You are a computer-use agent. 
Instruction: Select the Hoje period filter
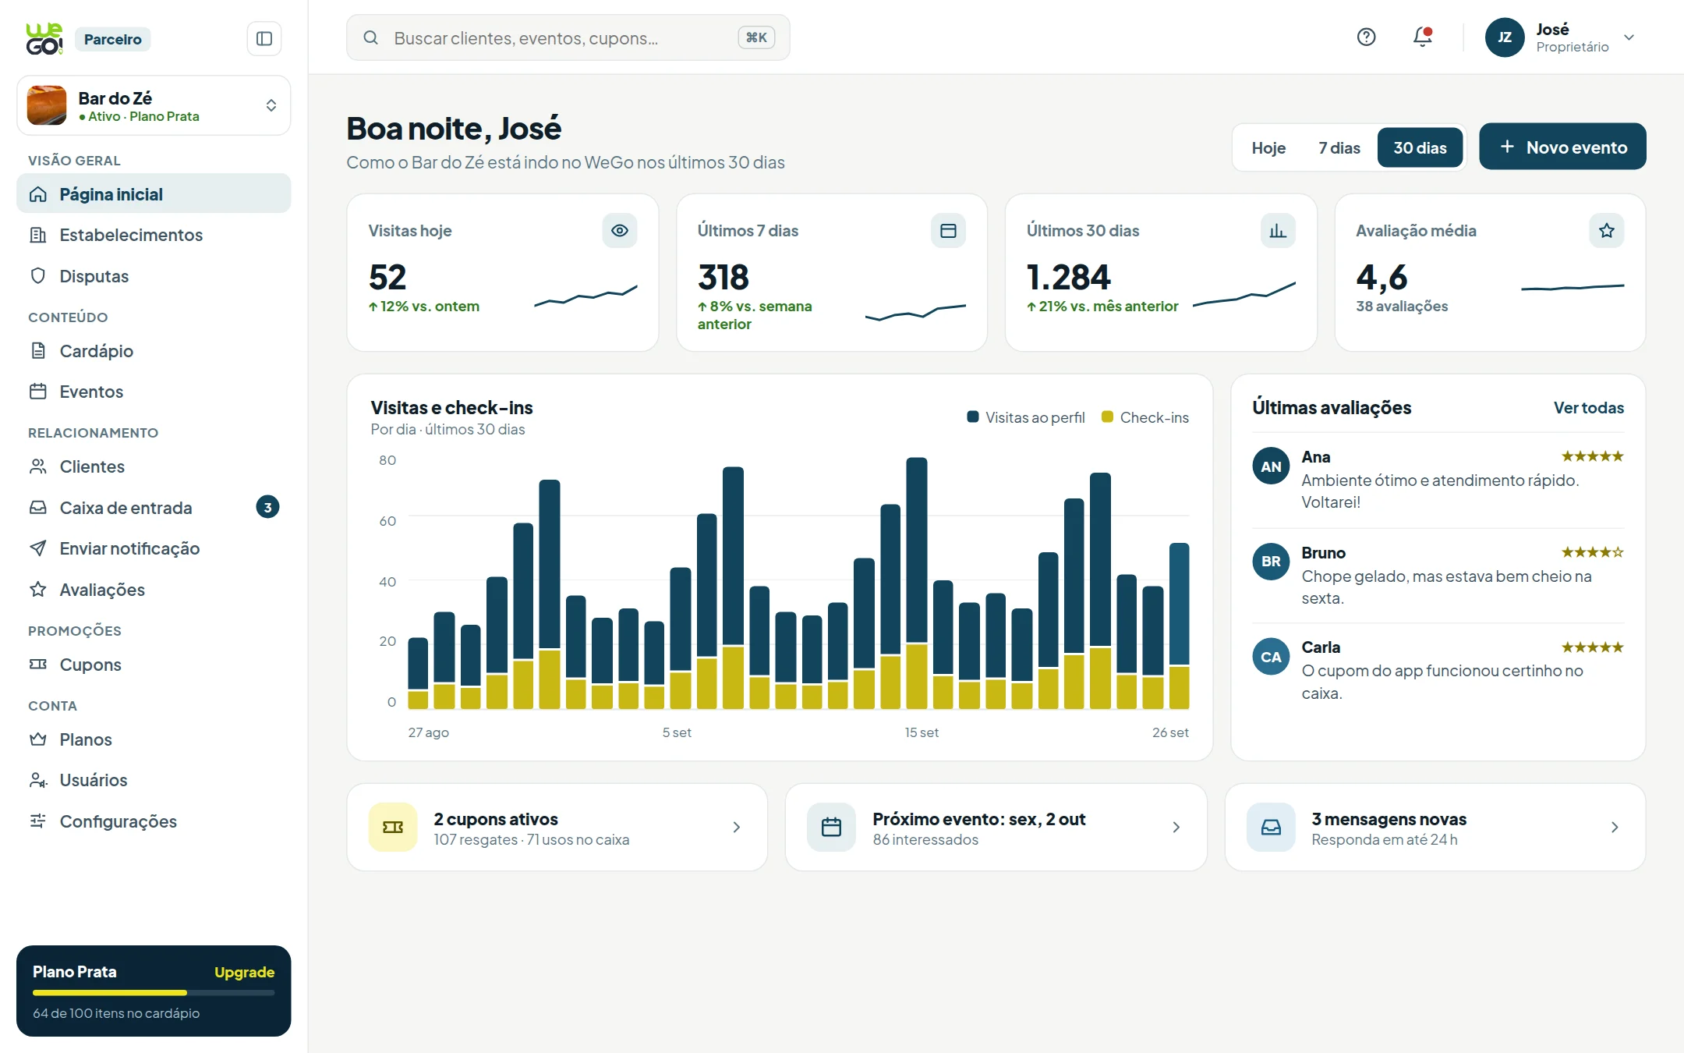1268,147
